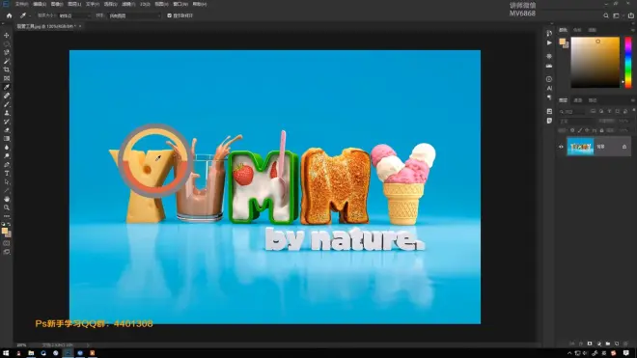Viewport: 637px width, 358px height.
Task: Select the Magic Wand tool
Action: point(7,61)
